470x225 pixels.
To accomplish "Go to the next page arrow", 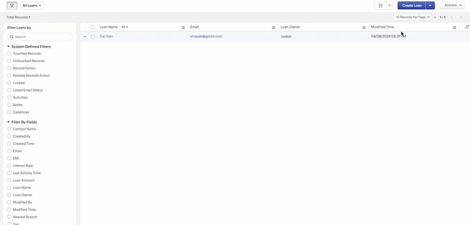I will [x=461, y=17].
